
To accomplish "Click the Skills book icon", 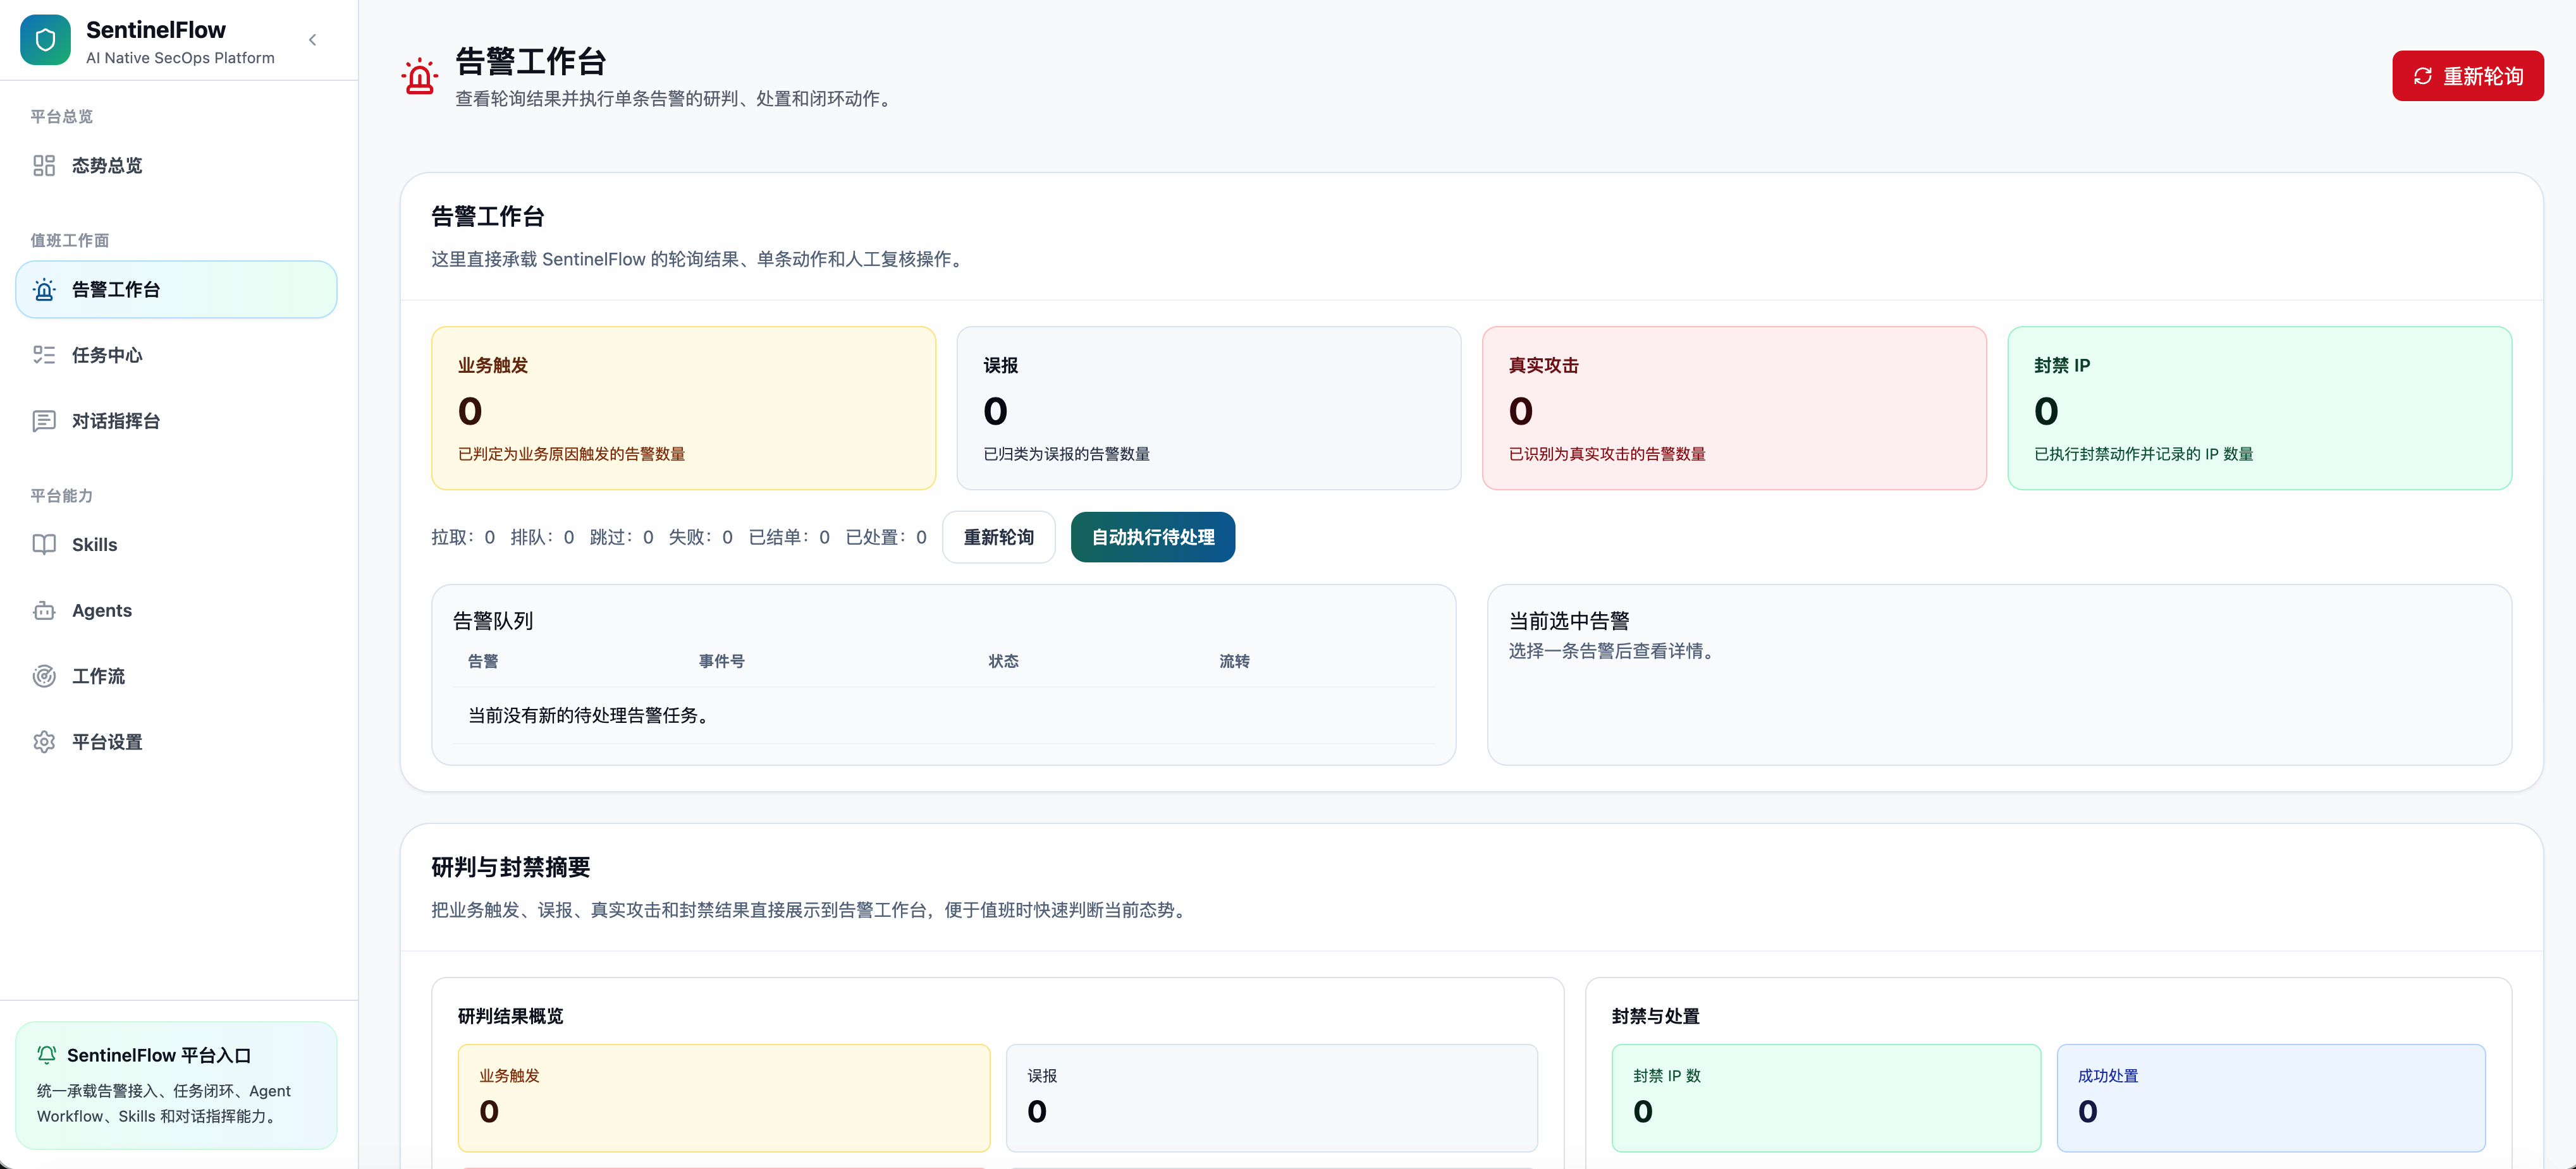I will click(x=44, y=545).
